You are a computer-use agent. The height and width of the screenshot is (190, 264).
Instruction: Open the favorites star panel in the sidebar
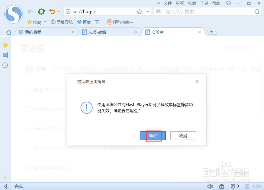click(x=5, y=45)
